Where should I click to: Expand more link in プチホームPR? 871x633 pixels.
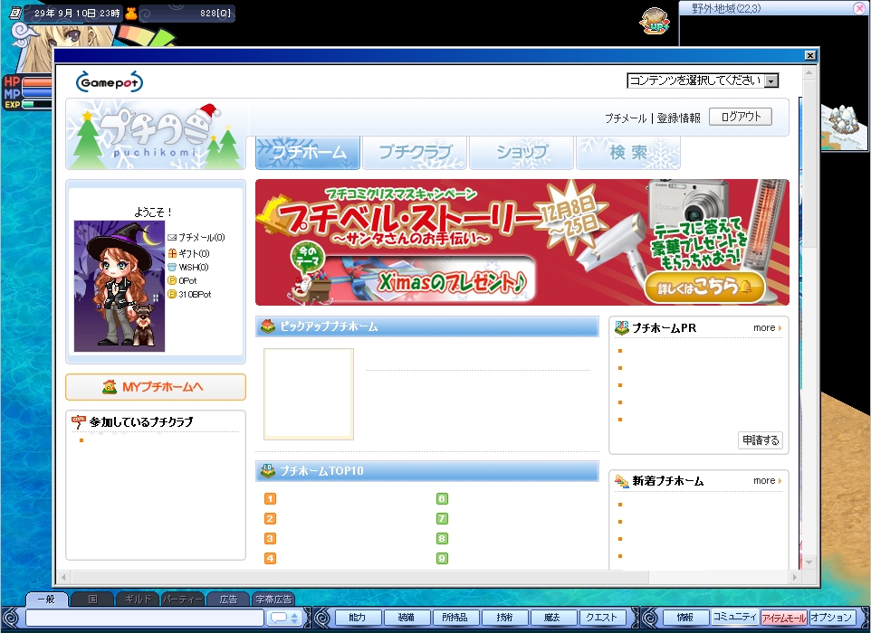767,327
